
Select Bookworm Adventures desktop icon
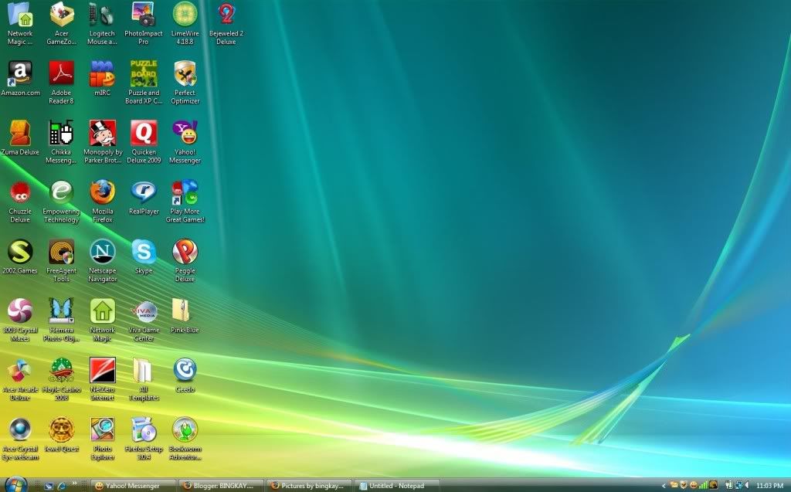(x=185, y=439)
